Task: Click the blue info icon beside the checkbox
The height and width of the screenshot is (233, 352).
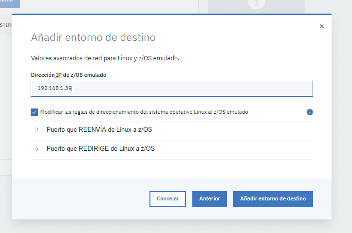Action: 310,112
